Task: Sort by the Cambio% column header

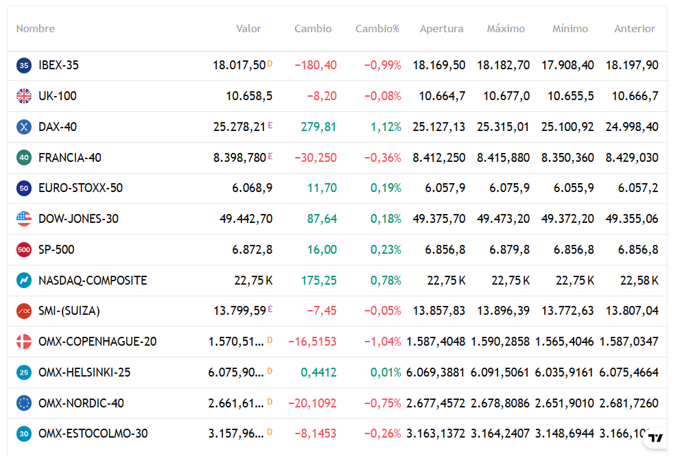Action: (377, 29)
